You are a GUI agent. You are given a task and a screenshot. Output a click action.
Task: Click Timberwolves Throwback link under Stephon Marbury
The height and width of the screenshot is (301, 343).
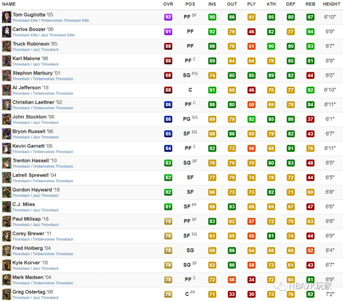tap(53, 79)
